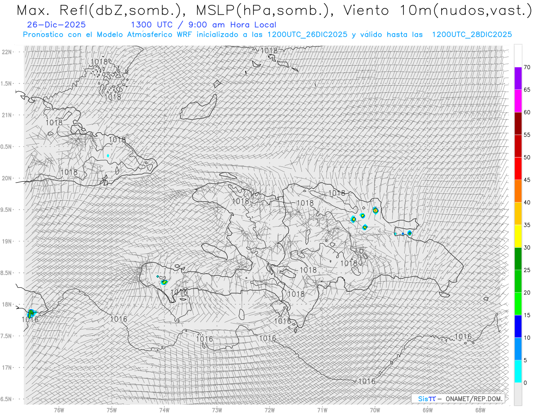Screen dimensions: 539x416
Task: Click the '9.5N' latitude label
Action: click(7, 210)
